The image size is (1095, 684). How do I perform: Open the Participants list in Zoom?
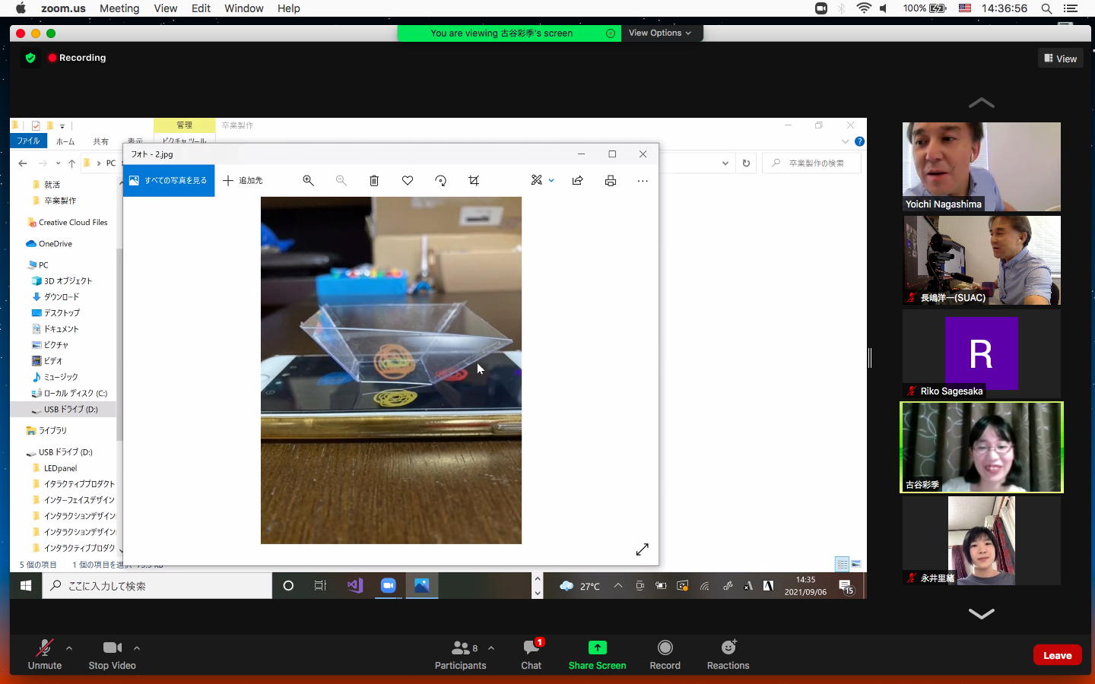click(460, 655)
